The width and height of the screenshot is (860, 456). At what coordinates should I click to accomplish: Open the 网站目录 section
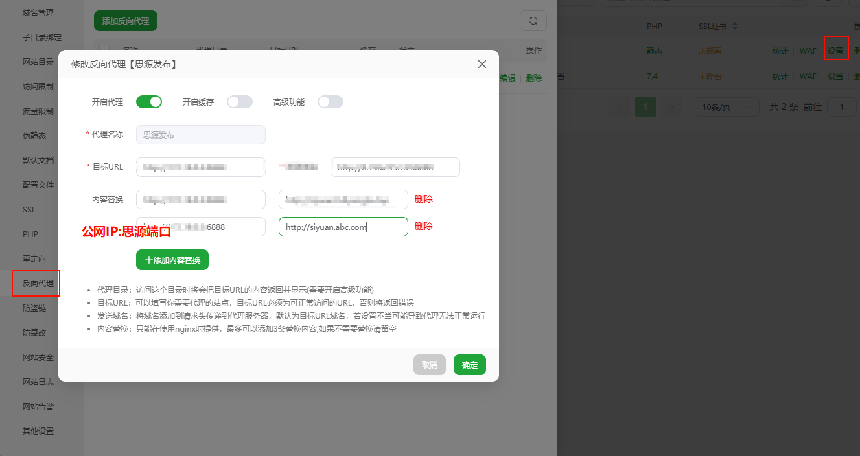click(x=38, y=62)
